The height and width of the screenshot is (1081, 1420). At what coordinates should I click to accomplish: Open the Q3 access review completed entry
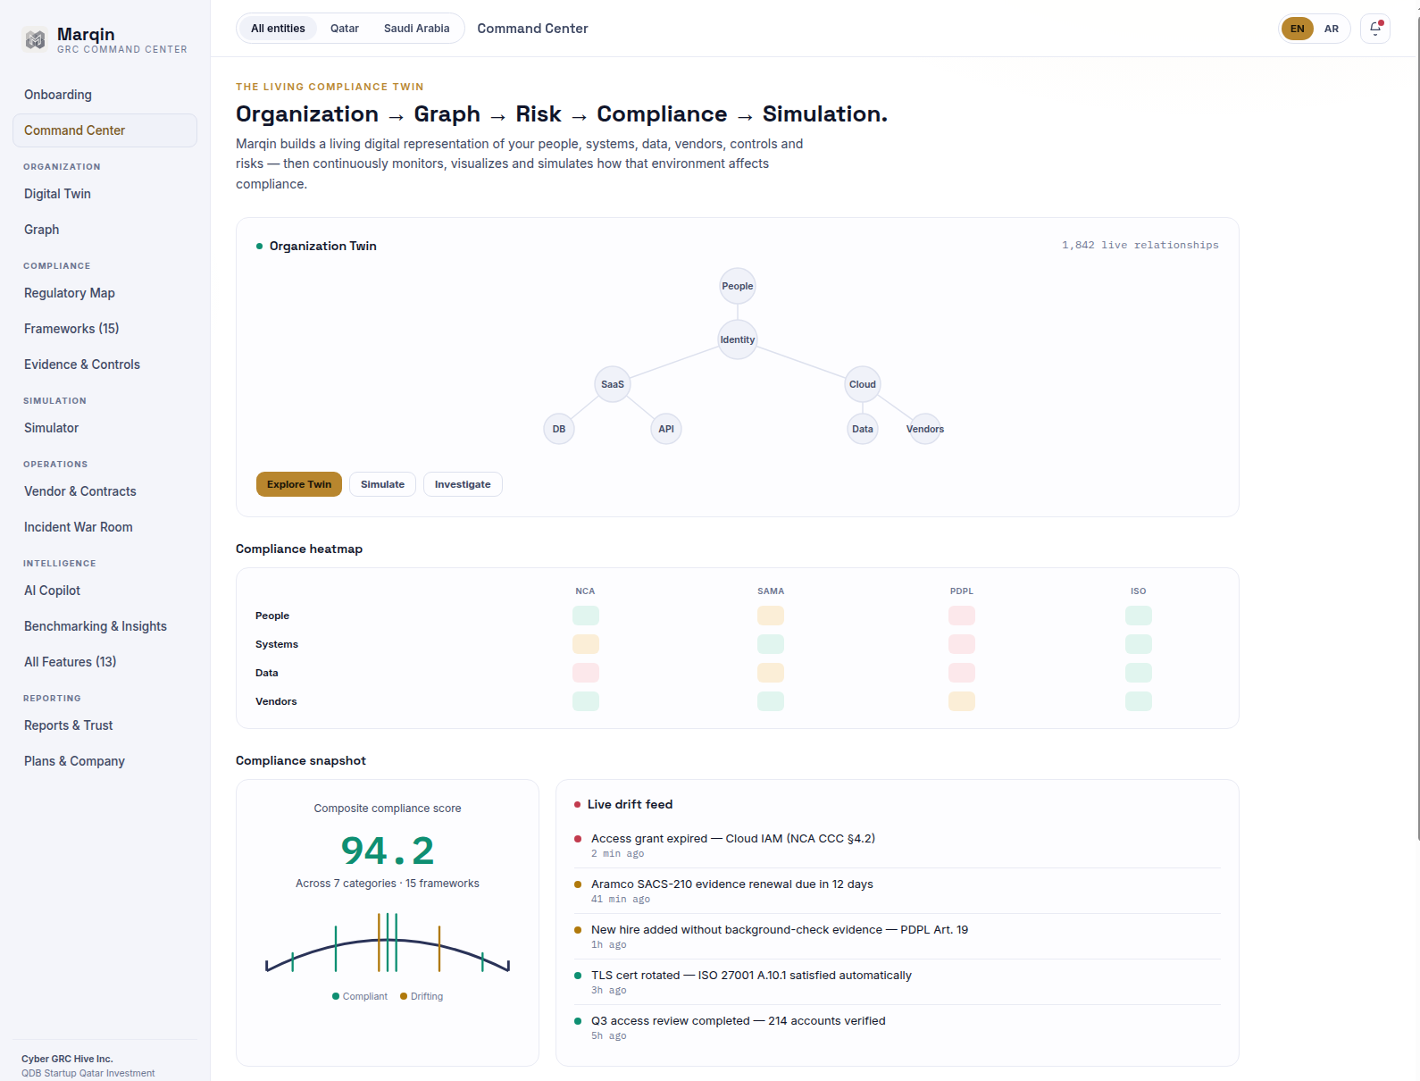[x=897, y=1027]
